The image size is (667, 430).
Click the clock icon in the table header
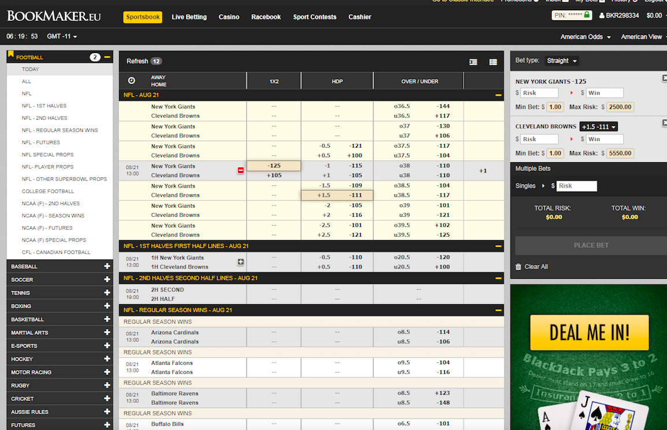coord(132,81)
